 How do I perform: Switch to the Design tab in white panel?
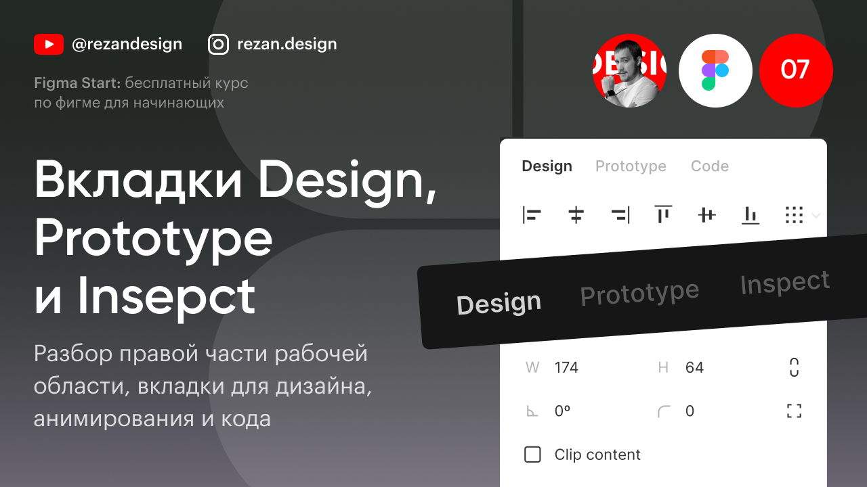pos(547,166)
